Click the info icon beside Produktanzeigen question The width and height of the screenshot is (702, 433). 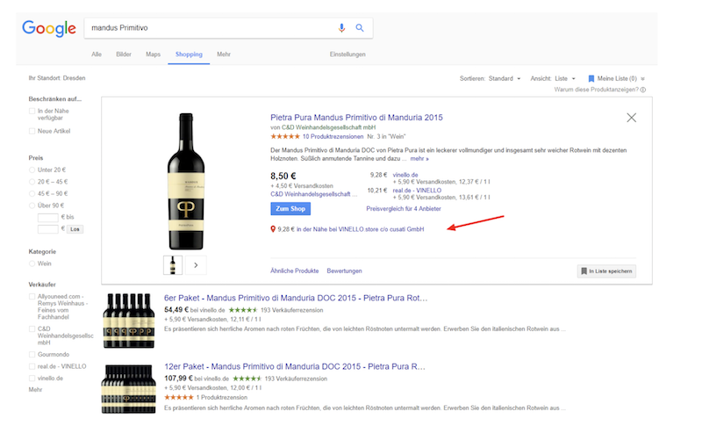[643, 90]
